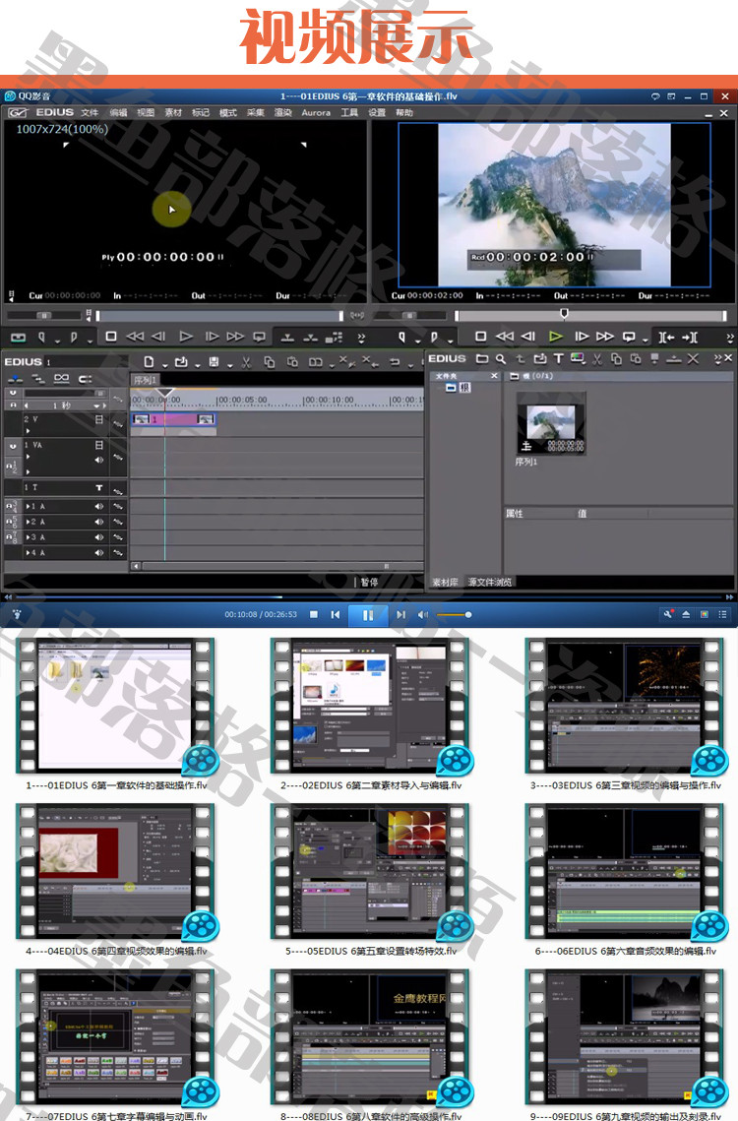
Task: Click the Open Project icon in timeline toolbar
Action: coord(181,362)
